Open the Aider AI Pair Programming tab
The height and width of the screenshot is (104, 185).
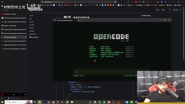pyautogui.click(x=14, y=22)
